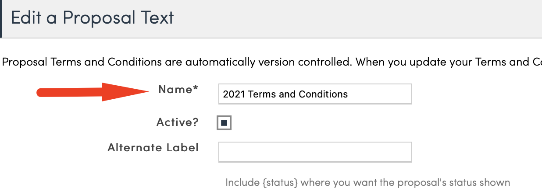542x188 pixels.
Task: Place cursor after 'Conditions' in Name field
Action: [349, 94]
